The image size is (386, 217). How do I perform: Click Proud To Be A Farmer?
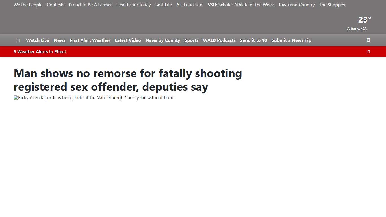click(90, 5)
